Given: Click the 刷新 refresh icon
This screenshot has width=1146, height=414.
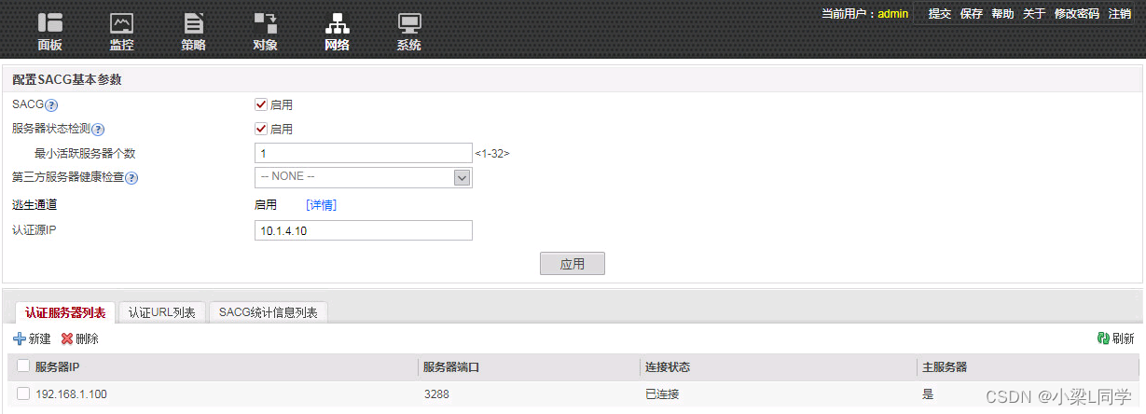Looking at the screenshot, I should click(1103, 338).
